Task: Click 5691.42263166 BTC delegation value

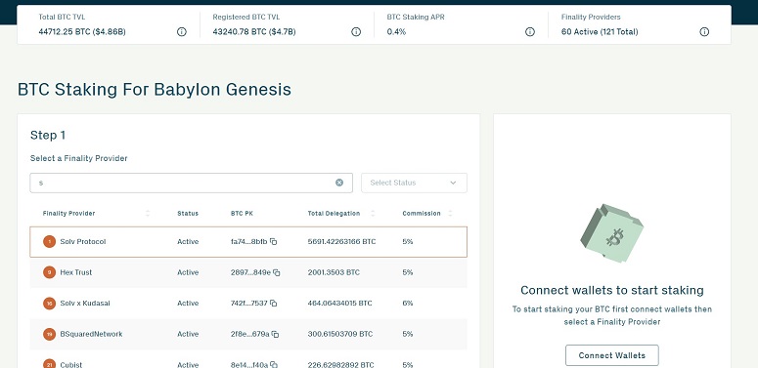Action: [341, 242]
